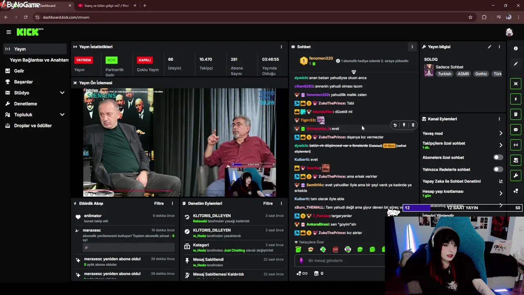
Task: Click the pencil edit icon in right rail
Action: point(516,64)
